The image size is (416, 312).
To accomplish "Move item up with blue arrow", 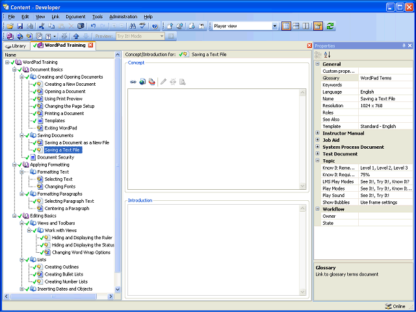I will point(76,36).
